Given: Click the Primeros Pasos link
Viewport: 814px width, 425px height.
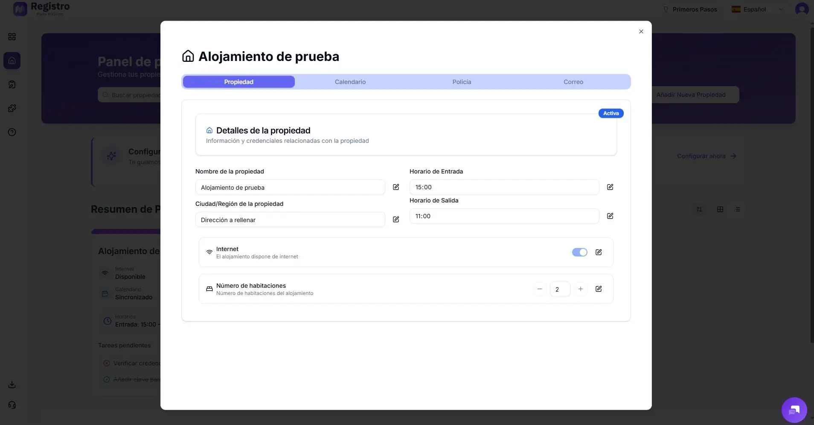Looking at the screenshot, I should tap(694, 9).
